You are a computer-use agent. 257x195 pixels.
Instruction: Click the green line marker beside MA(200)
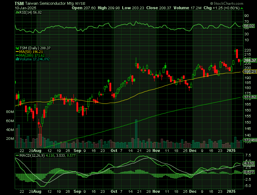click(17, 55)
